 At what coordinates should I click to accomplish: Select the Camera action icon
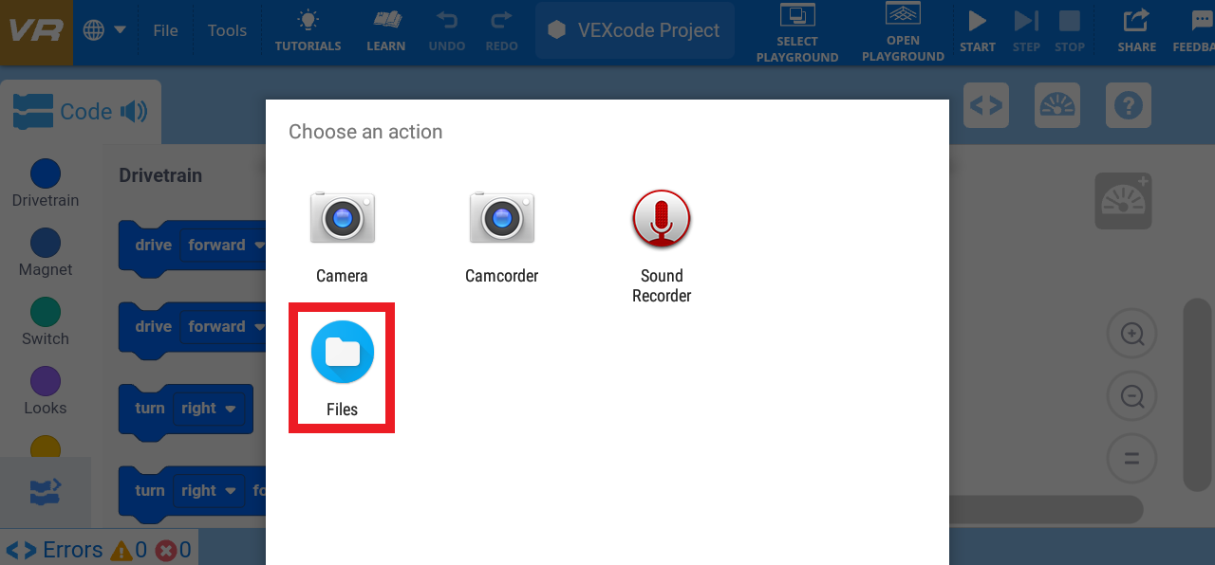[x=342, y=217]
